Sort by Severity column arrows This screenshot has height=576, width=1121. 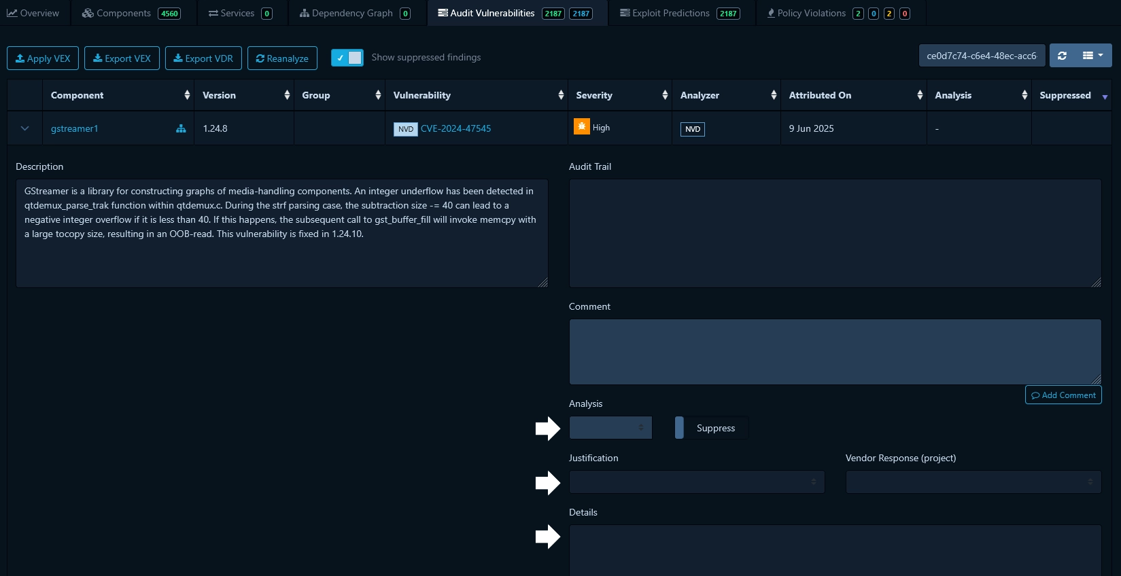[665, 95]
